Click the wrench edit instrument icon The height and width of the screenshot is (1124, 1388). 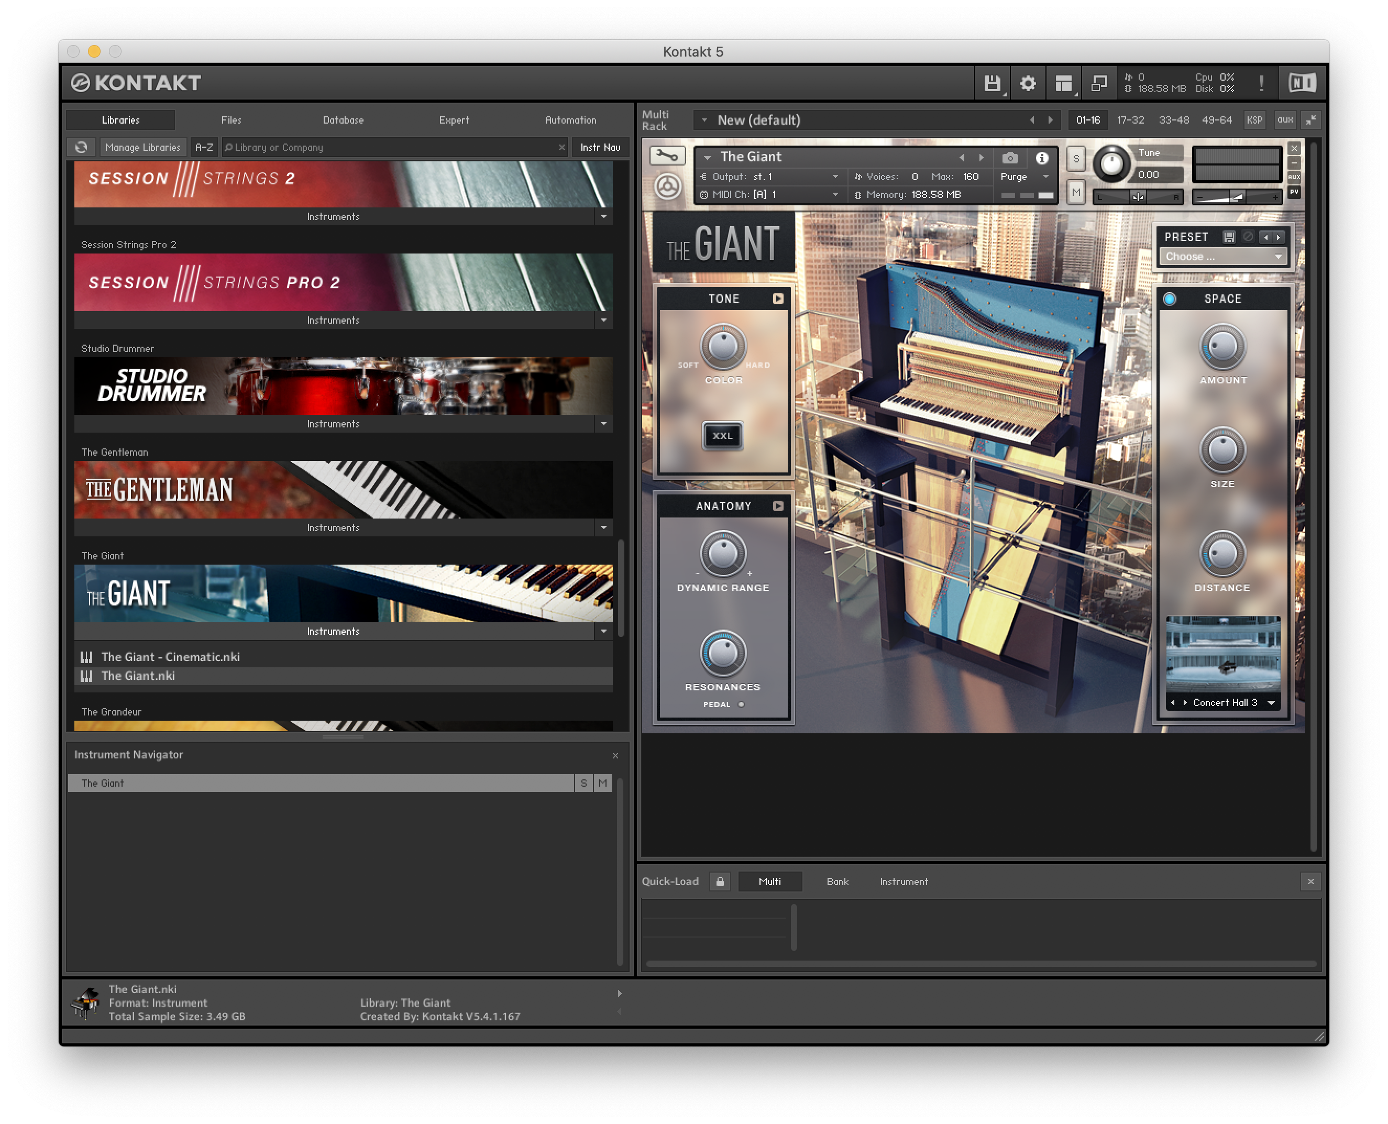667,156
